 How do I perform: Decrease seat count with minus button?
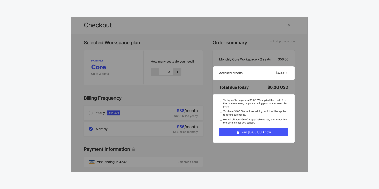(155, 72)
